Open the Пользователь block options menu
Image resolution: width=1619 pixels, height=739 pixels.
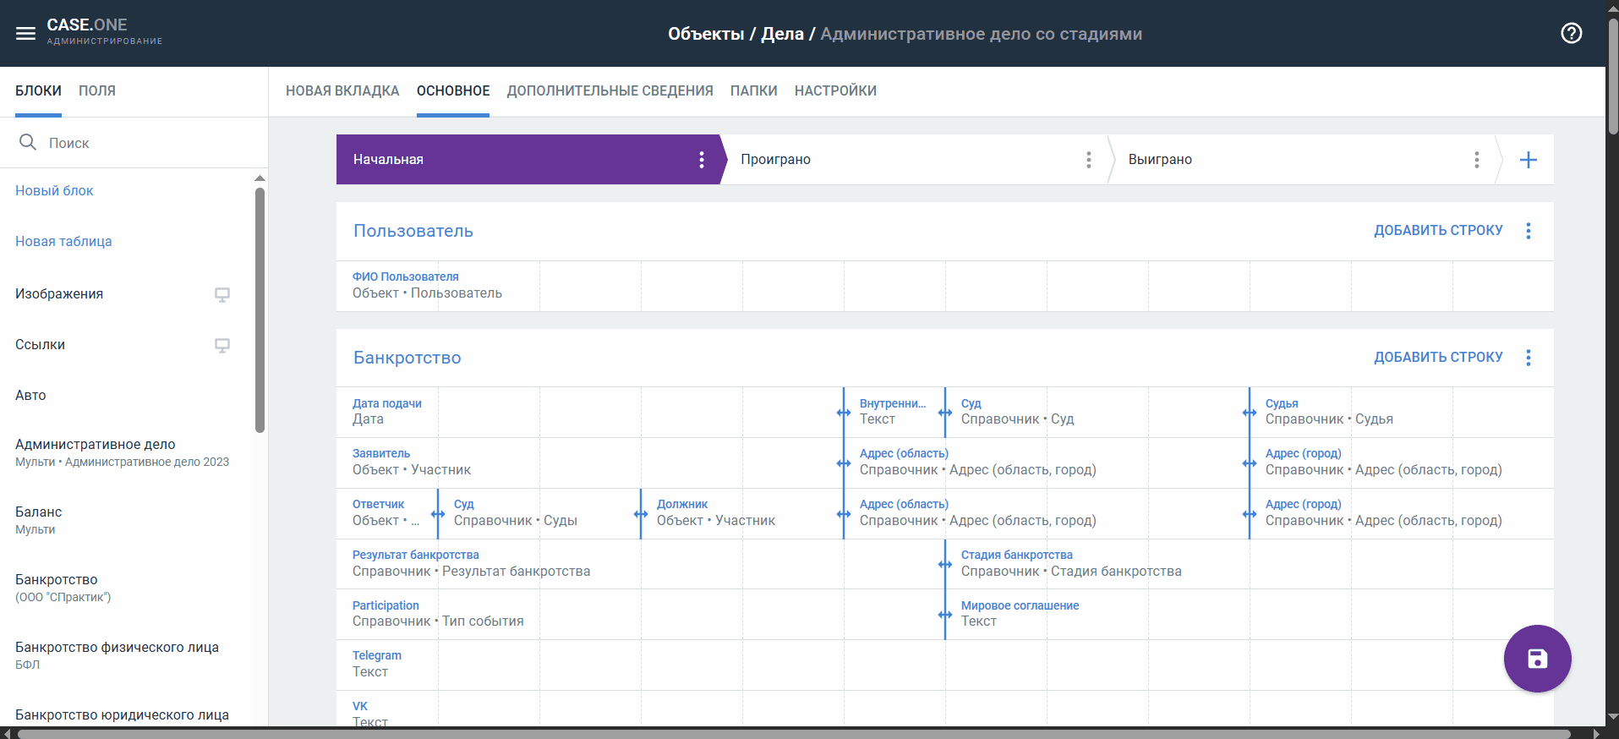(1528, 231)
